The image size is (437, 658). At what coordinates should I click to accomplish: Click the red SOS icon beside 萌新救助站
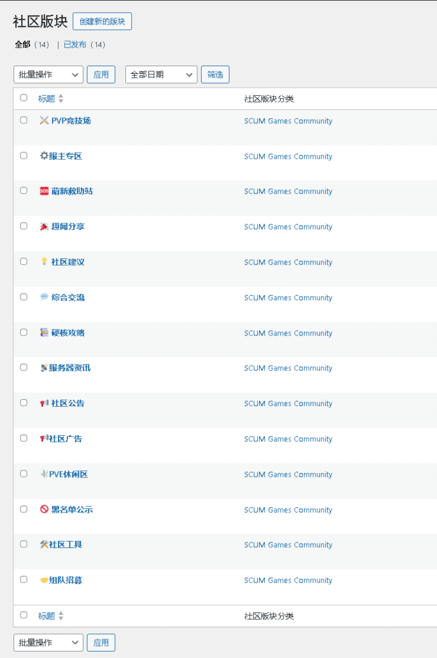pyautogui.click(x=44, y=191)
